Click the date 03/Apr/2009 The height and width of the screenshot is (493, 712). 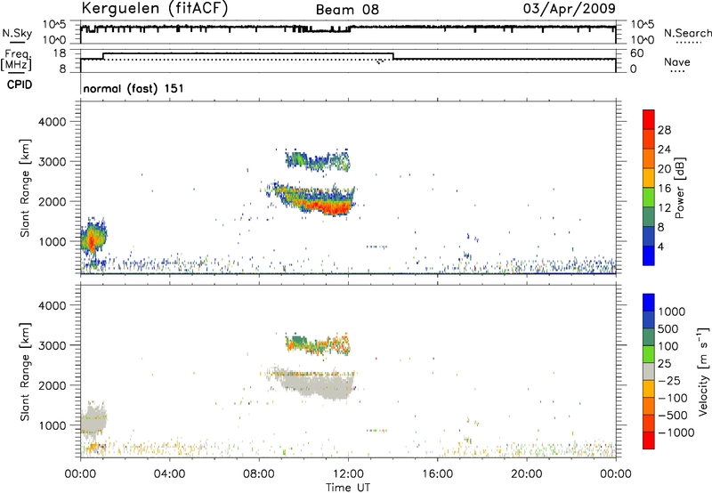tap(569, 9)
